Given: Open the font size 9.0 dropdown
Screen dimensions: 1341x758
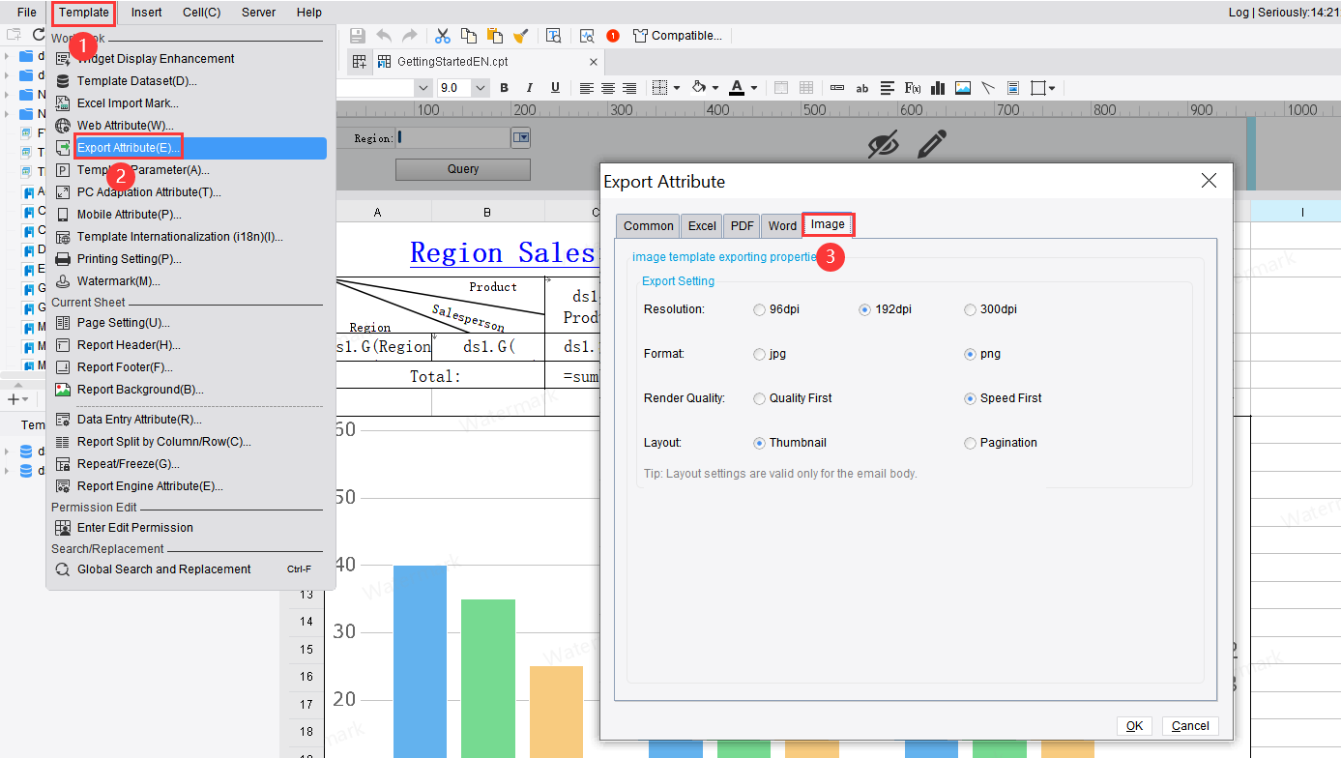Looking at the screenshot, I should 481,88.
